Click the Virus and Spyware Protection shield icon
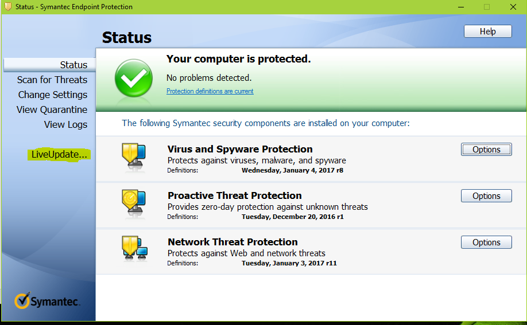527x325 pixels. 133,156
